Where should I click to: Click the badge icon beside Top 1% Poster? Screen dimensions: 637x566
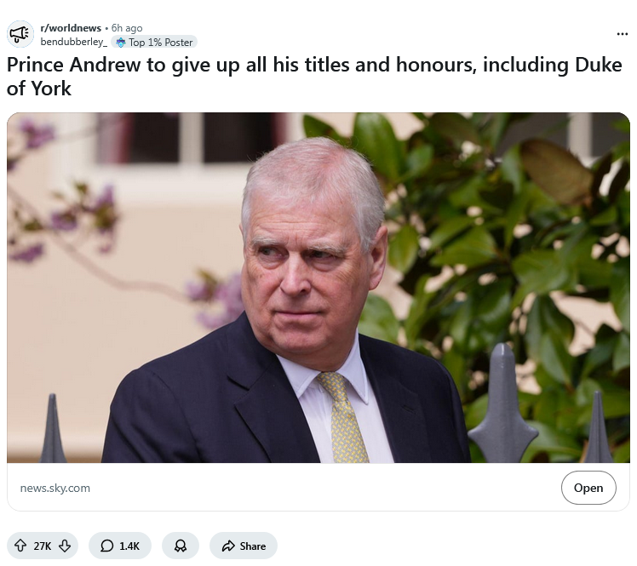click(x=121, y=43)
